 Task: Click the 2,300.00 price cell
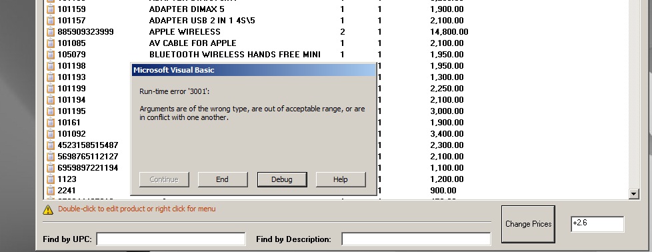point(447,145)
